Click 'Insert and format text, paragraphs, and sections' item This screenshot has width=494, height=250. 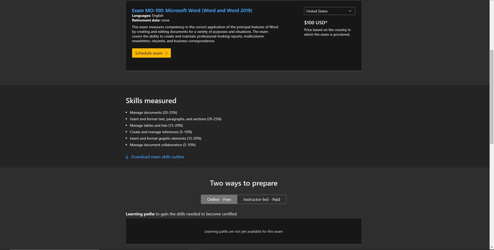pos(176,119)
